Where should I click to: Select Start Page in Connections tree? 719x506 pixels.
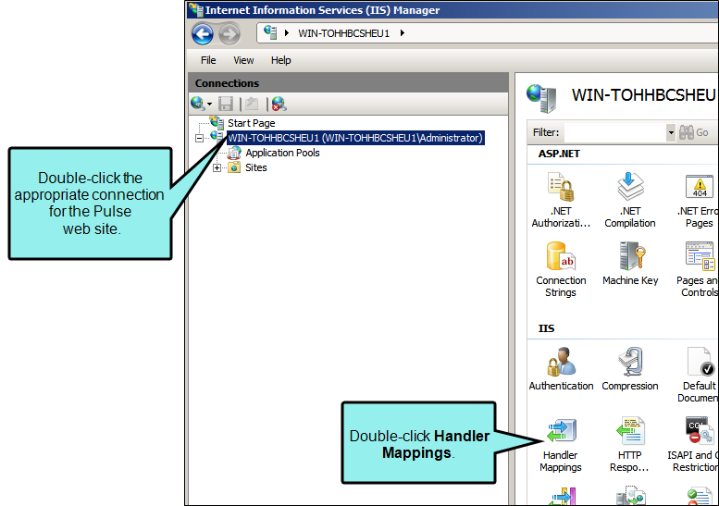252,123
